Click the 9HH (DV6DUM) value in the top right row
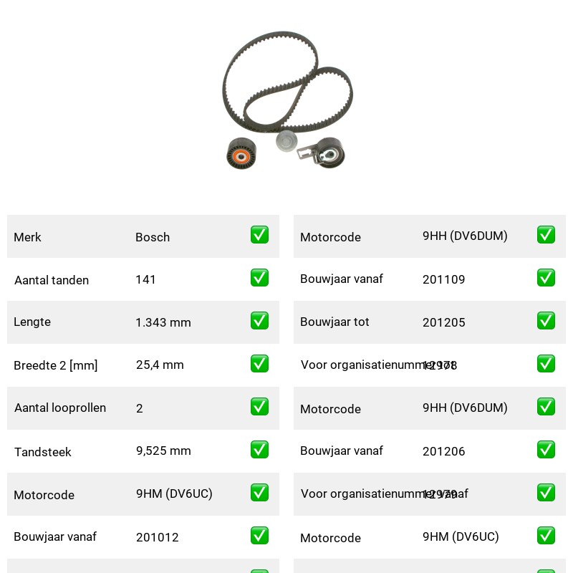 465,236
